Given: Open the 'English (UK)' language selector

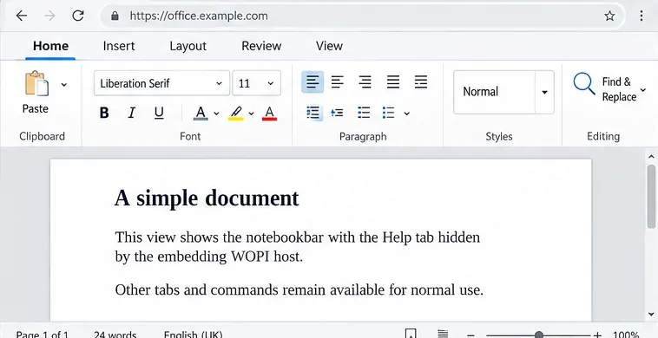Looking at the screenshot, I should click(193, 335).
